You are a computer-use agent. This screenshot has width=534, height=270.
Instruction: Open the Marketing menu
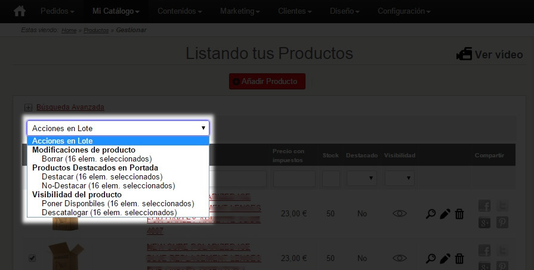pos(240,11)
